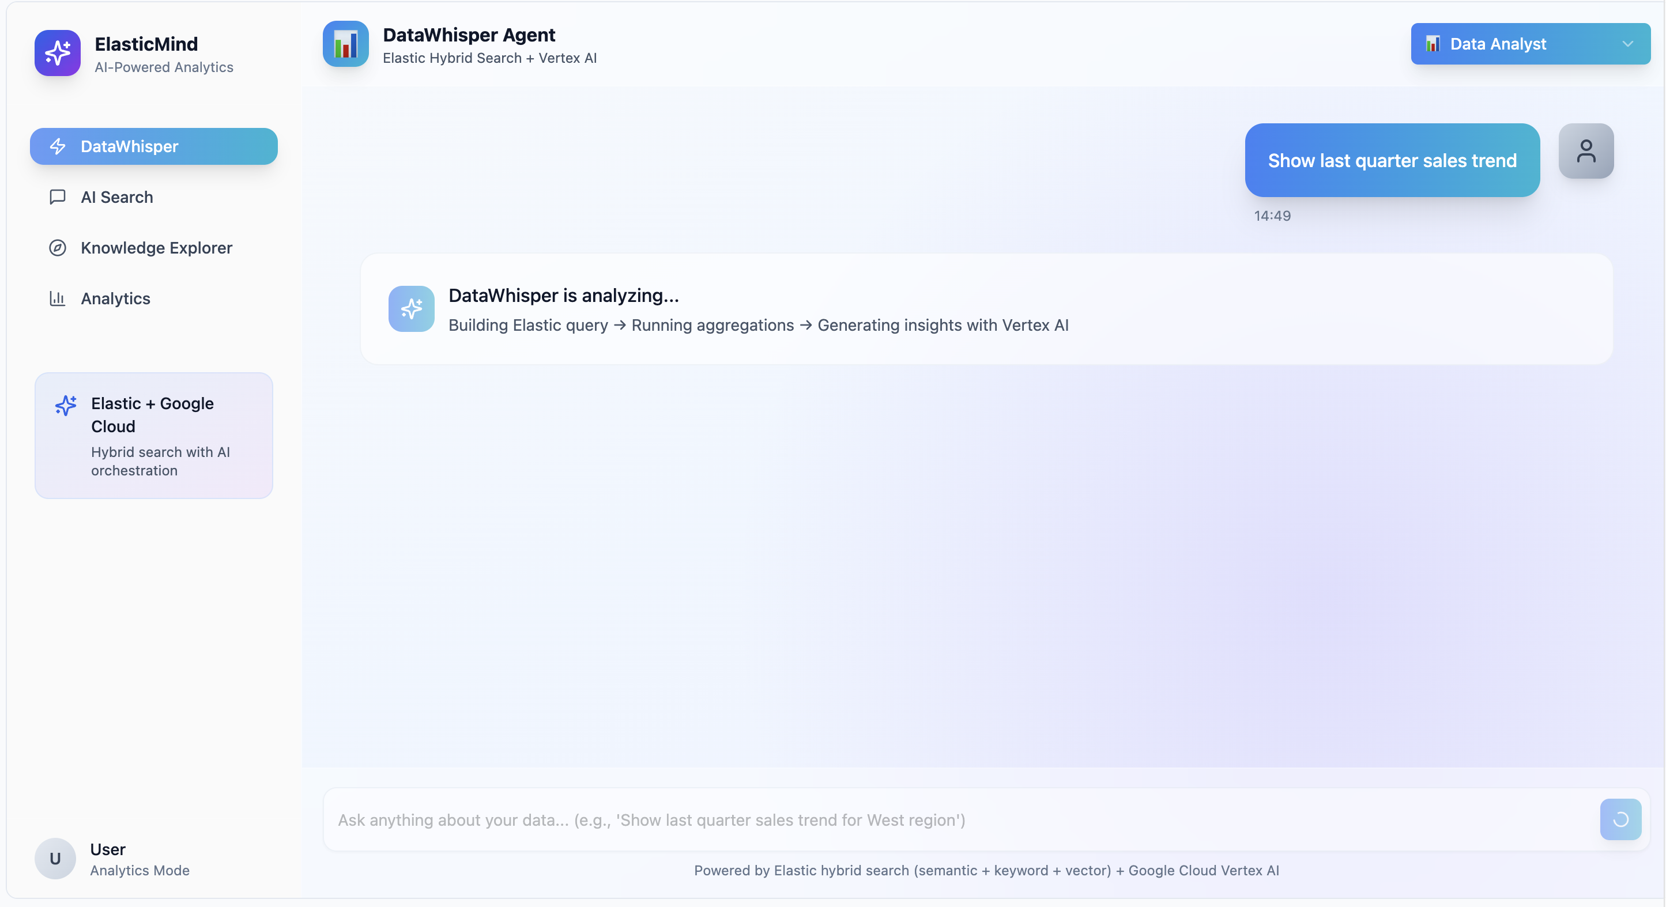This screenshot has width=1666, height=907.
Task: Click the sparkle icon in analyzing card
Action: click(410, 308)
